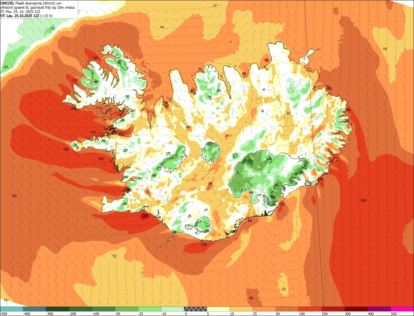Pick the teal legend swatch between -400 and -300

click(x=35, y=309)
